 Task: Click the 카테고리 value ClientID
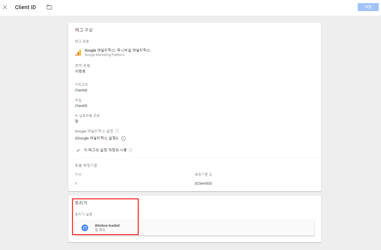click(81, 90)
